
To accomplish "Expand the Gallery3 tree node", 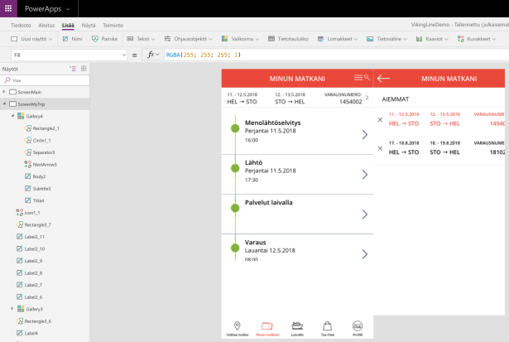I will point(12,309).
